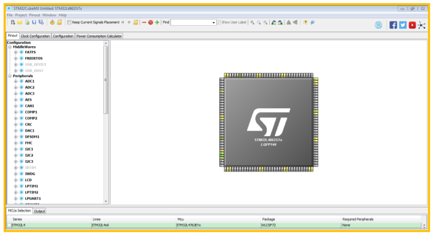Image resolution: width=433 pixels, height=238 pixels.
Task: Open the ST Facebook page icon
Action: pyautogui.click(x=393, y=25)
